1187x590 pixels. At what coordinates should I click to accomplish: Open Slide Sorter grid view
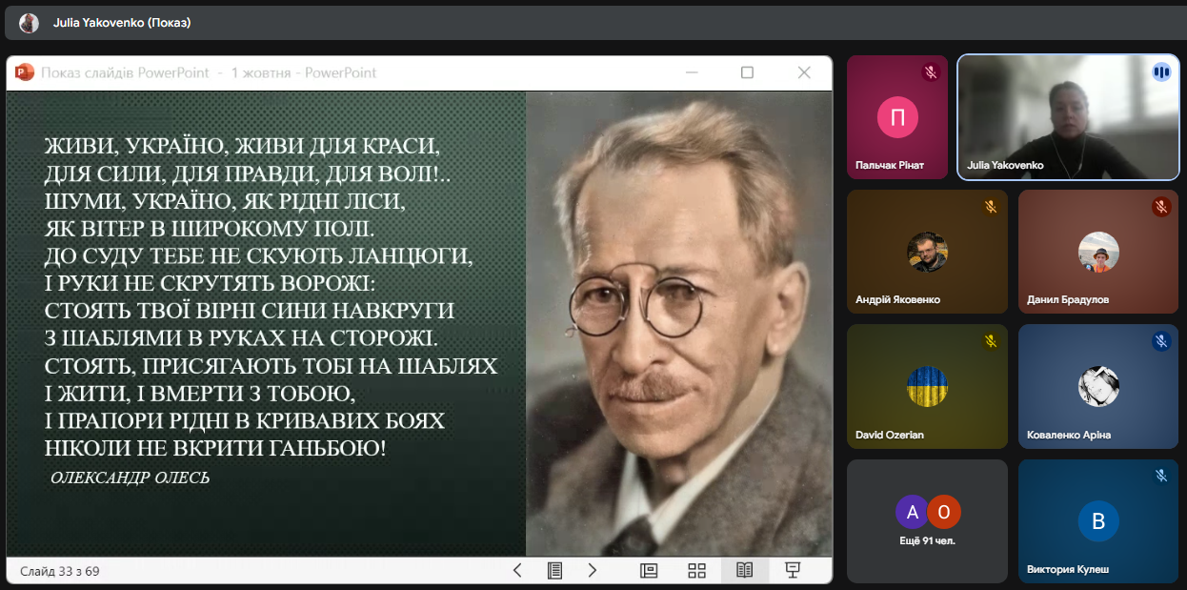pos(696,570)
